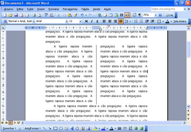Insert WordArt from the Drawing toolbar
This screenshot has height=132, width=191.
72,128
